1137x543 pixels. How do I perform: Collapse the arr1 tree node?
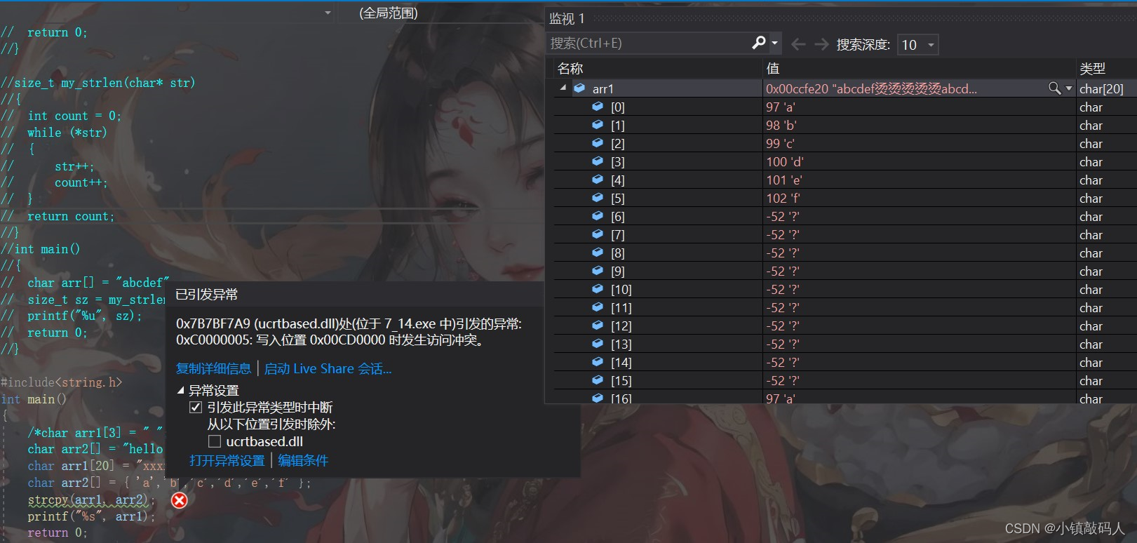coord(563,88)
